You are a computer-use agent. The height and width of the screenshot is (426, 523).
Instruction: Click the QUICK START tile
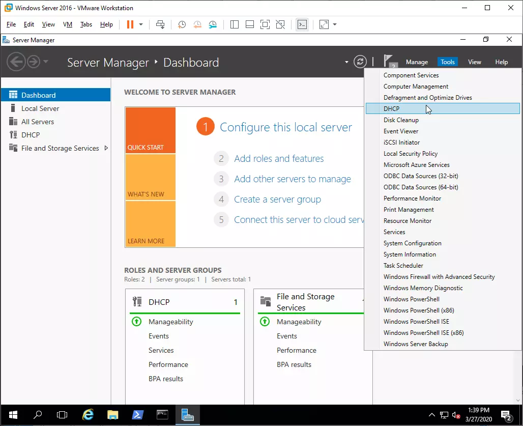pyautogui.click(x=151, y=130)
